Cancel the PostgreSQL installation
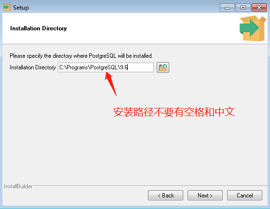This screenshot has width=270, height=209. [245, 195]
